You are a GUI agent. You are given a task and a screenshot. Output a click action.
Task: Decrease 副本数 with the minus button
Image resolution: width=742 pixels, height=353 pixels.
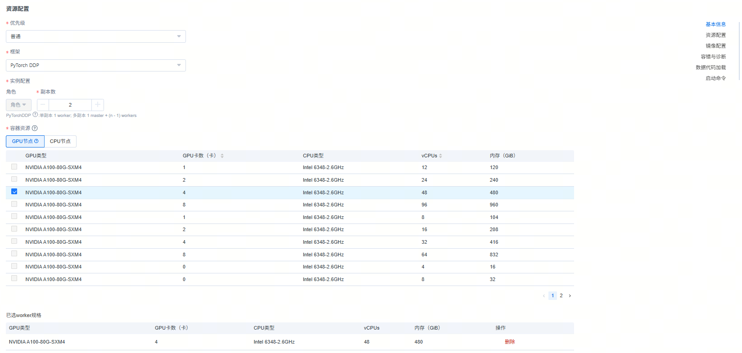(43, 105)
